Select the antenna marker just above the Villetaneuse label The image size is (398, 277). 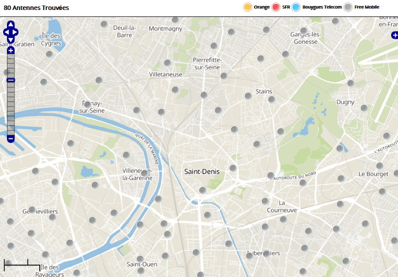click(168, 63)
